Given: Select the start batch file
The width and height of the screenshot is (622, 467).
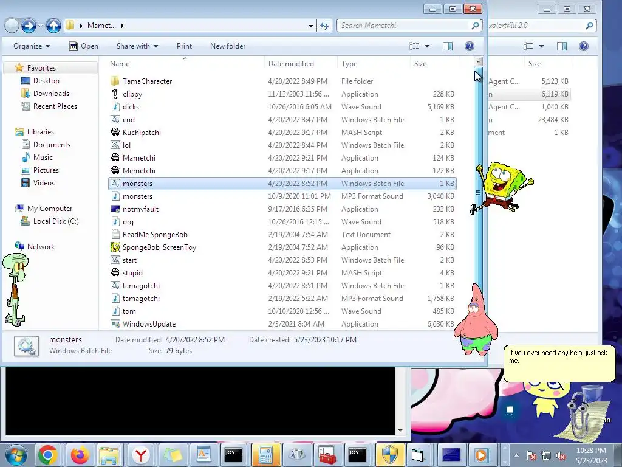Looking at the screenshot, I should tap(282, 260).
